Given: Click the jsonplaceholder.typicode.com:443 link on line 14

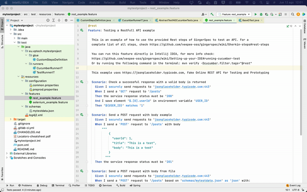Looking at the screenshot, I should [x=182, y=87].
